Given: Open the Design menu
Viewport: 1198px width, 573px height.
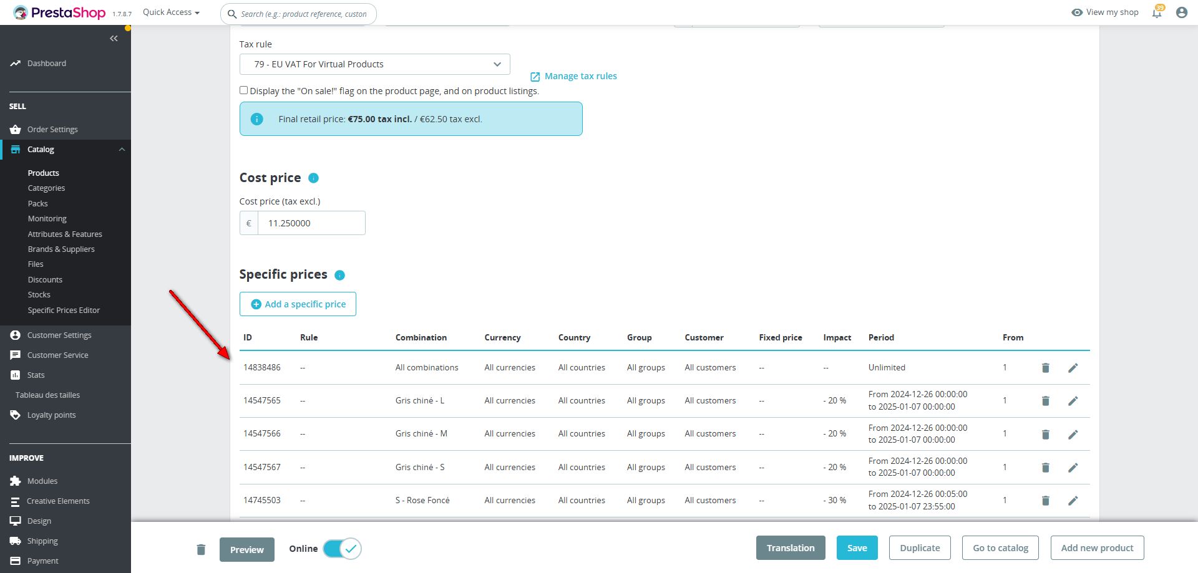Looking at the screenshot, I should 39,521.
